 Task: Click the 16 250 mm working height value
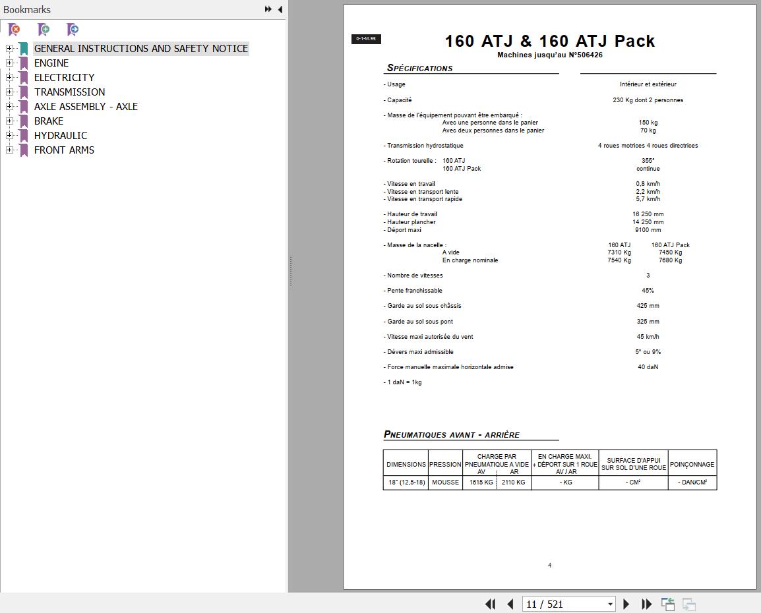[648, 214]
